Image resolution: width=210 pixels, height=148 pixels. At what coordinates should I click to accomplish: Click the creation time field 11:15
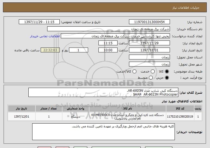click(108, 43)
